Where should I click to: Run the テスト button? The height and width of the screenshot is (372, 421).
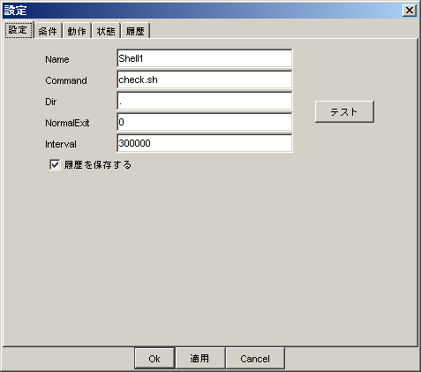click(344, 111)
